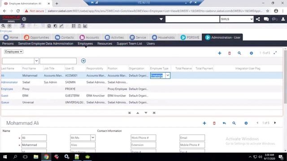
Task: Open Employees list settings gear
Action: (251, 53)
